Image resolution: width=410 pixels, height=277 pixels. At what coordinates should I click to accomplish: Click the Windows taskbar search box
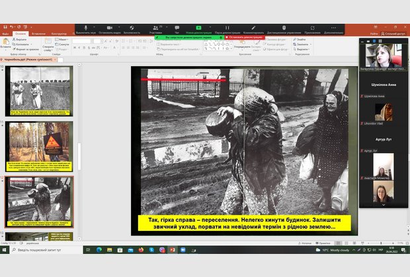(x=46, y=250)
